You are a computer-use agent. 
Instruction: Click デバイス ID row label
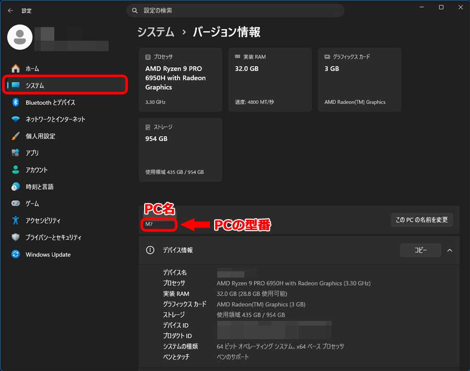tap(175, 325)
